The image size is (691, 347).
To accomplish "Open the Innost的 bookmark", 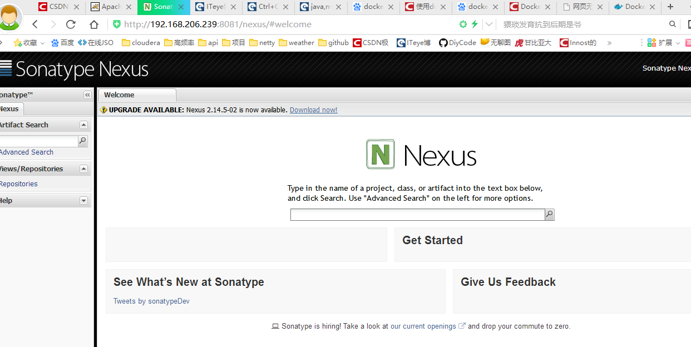I will pos(578,43).
